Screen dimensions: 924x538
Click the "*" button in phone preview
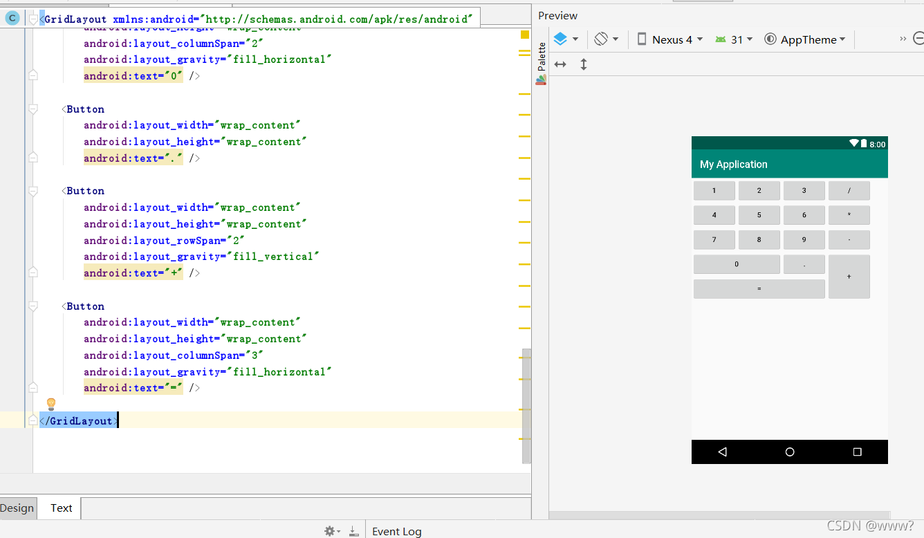click(x=849, y=215)
